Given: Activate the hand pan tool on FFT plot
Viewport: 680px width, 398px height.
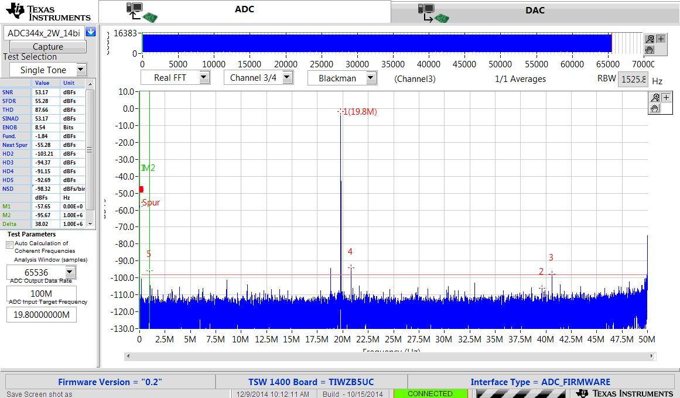Looking at the screenshot, I should point(655,108).
